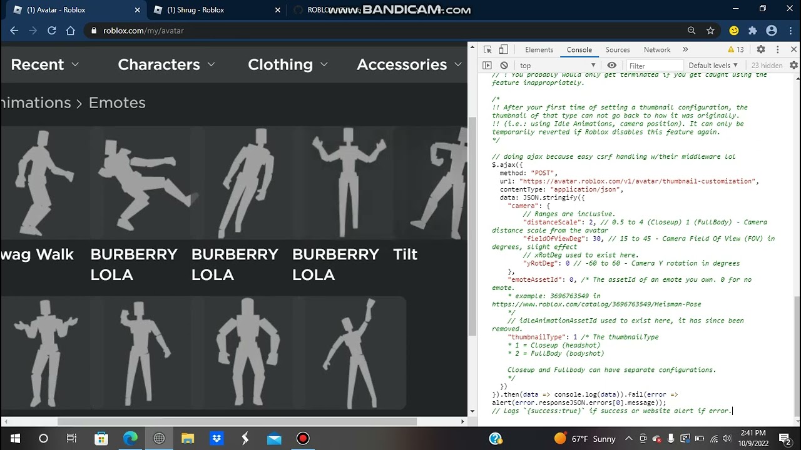
Task: Open the DevTools customize three-dot menu
Action: click(777, 49)
